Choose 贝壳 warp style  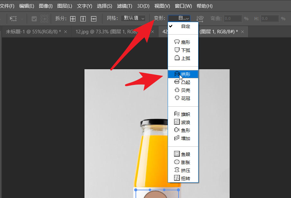(183, 90)
